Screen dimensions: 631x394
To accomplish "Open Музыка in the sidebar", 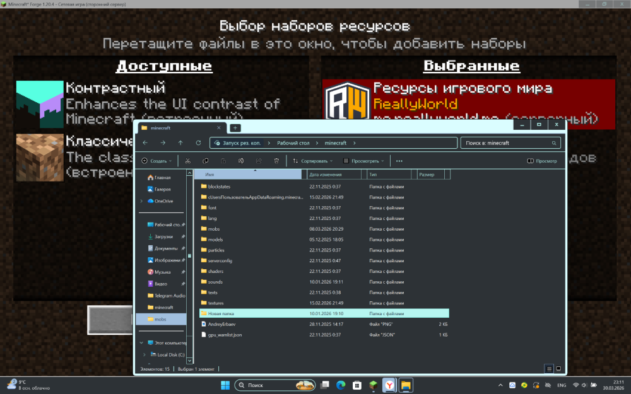I will click(159, 272).
